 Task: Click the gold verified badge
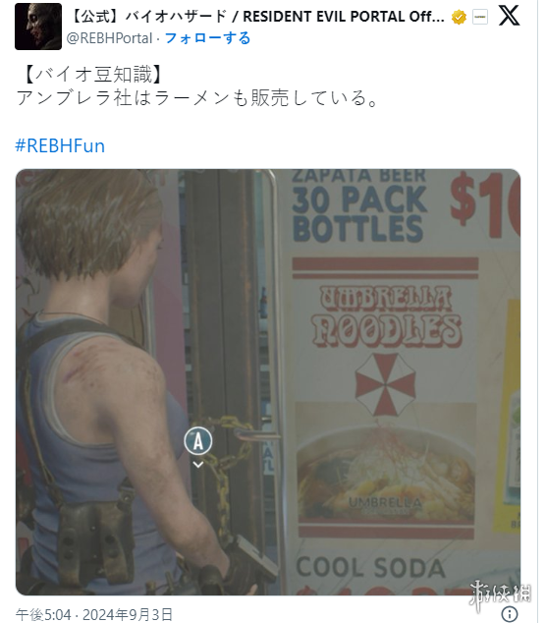(x=459, y=17)
